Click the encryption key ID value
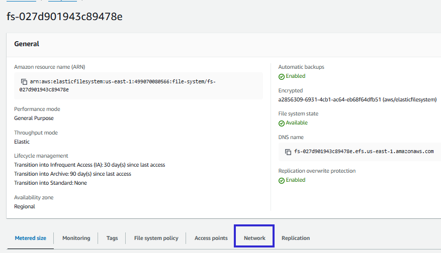 (x=358, y=100)
